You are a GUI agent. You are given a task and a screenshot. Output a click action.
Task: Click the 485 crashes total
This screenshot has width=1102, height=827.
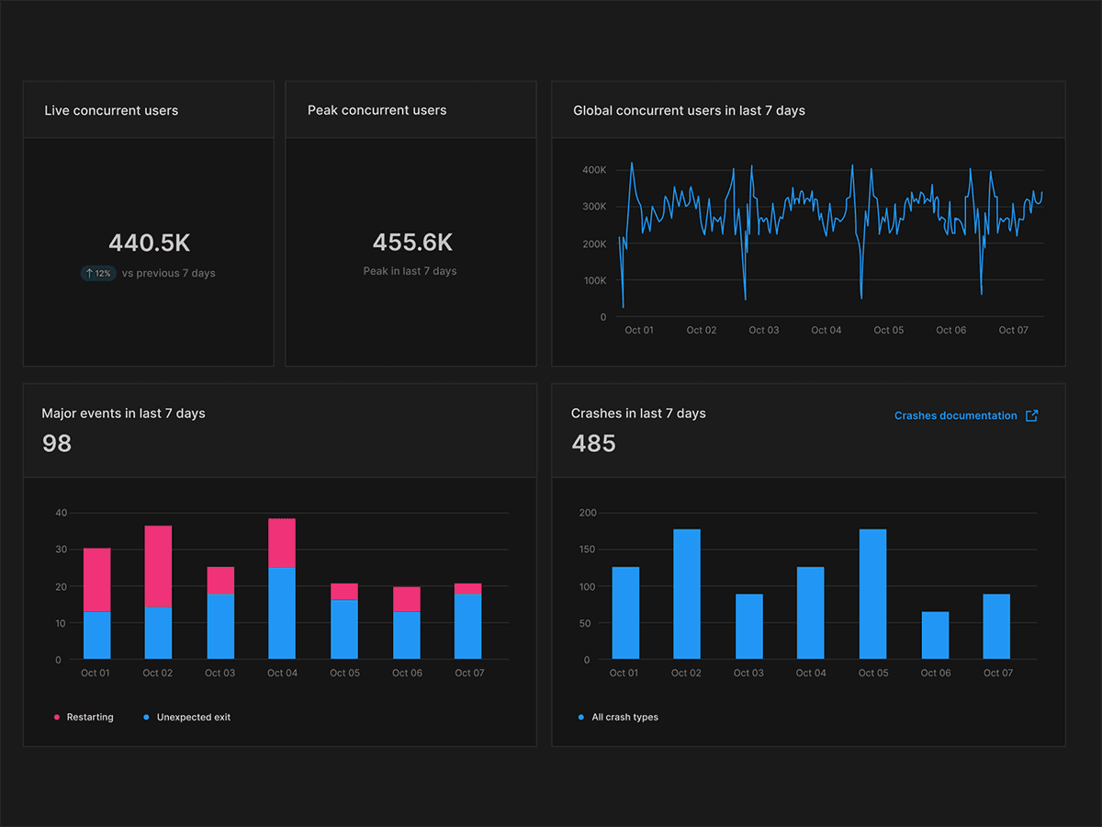click(x=593, y=443)
